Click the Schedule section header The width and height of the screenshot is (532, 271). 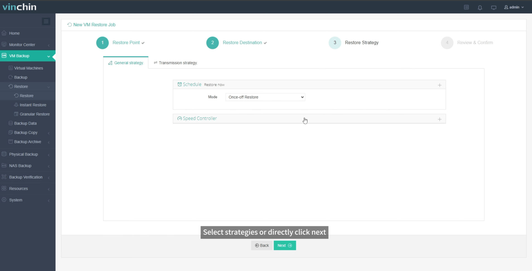pyautogui.click(x=309, y=84)
